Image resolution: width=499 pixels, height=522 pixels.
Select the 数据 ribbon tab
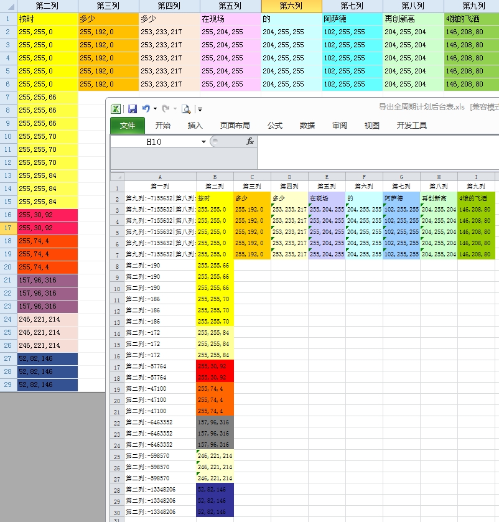click(x=307, y=126)
